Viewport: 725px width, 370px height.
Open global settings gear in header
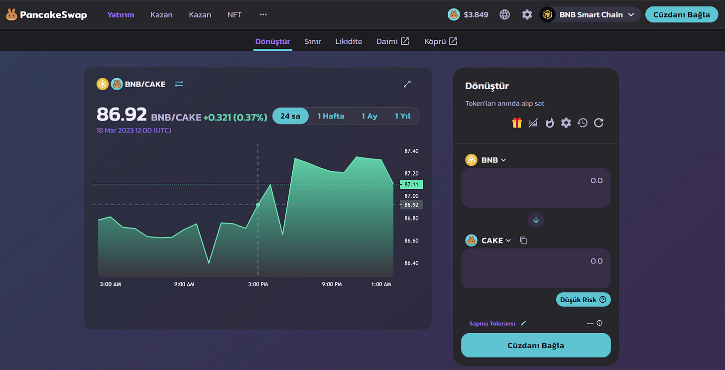coord(527,14)
